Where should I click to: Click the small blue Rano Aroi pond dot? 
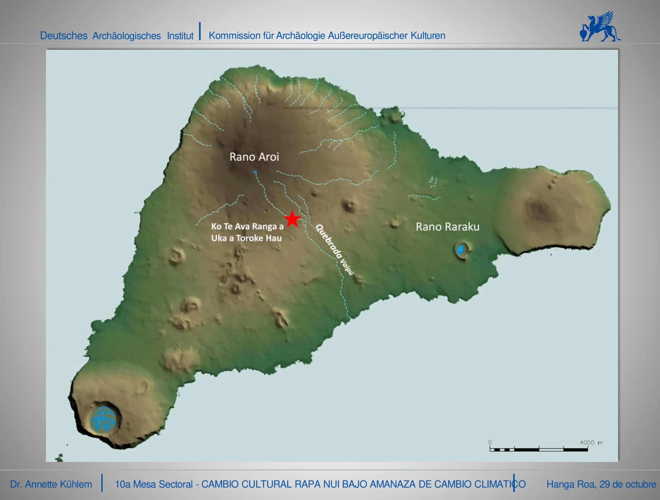255,172
